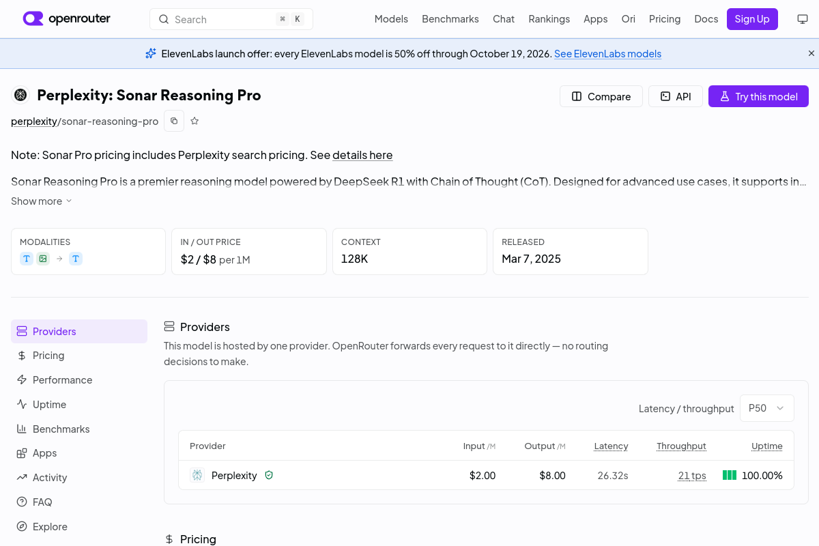Image resolution: width=819 pixels, height=546 pixels.
Task: Dismiss the ElevenLabs banner with the X
Action: click(811, 53)
